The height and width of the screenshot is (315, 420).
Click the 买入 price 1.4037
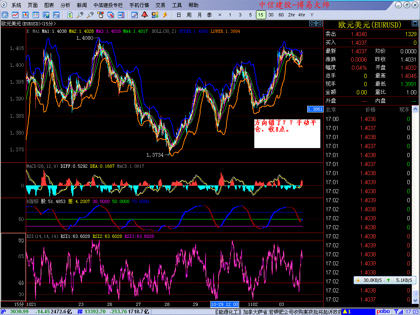pyautogui.click(x=359, y=43)
